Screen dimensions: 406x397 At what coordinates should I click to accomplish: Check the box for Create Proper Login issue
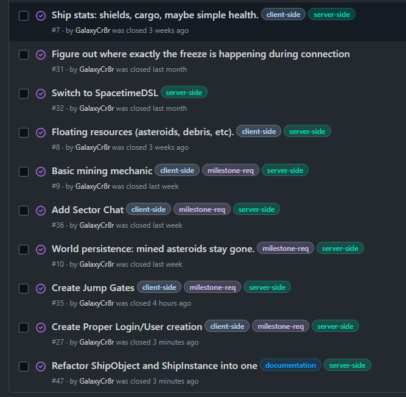(x=24, y=328)
